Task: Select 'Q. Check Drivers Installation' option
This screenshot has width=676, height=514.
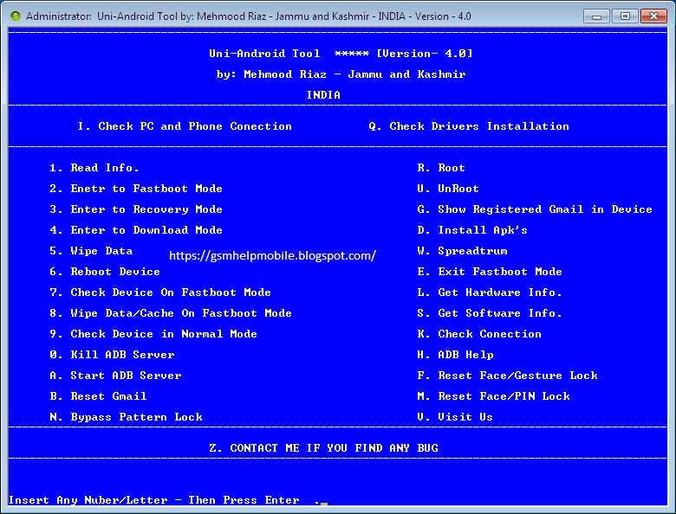Action: 469,126
